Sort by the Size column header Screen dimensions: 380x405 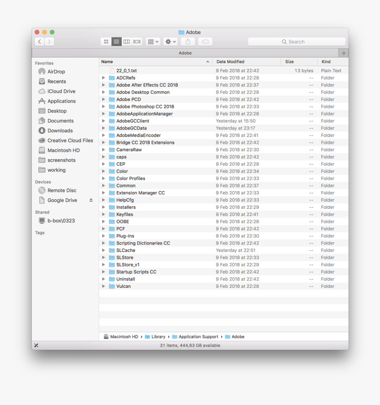point(299,62)
